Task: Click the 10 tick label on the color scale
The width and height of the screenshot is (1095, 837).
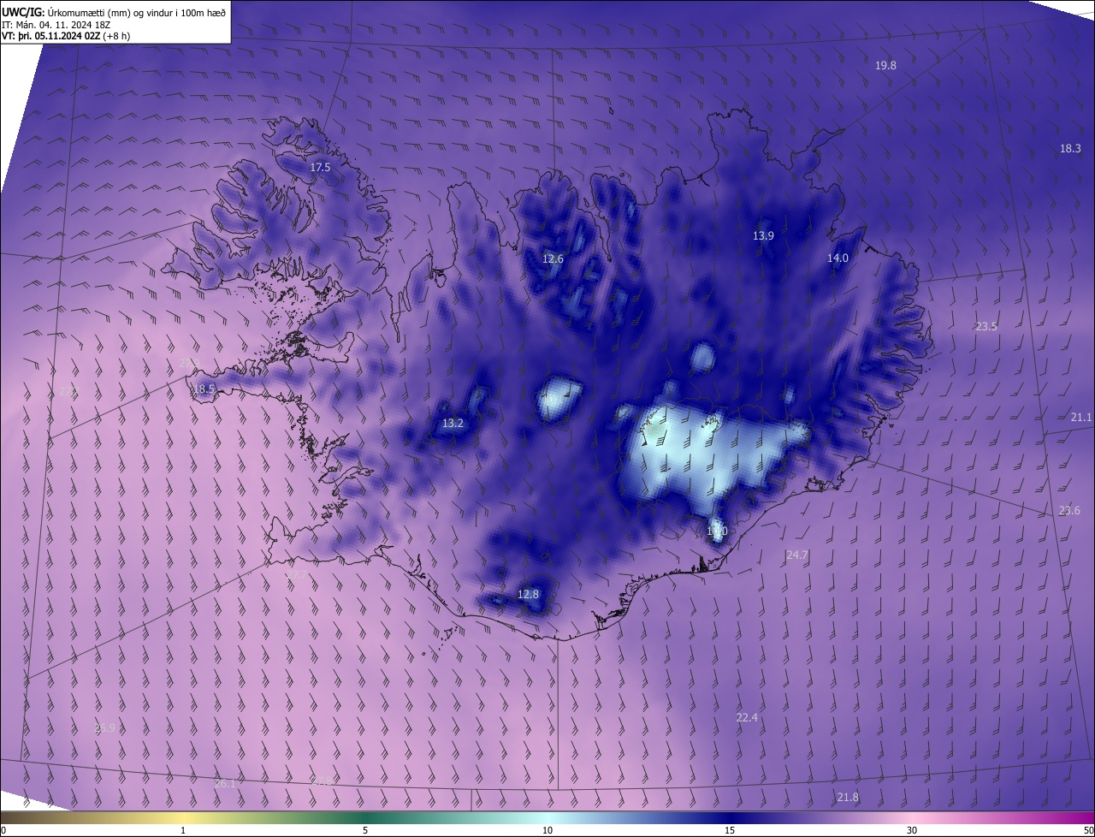Action: [x=547, y=831]
